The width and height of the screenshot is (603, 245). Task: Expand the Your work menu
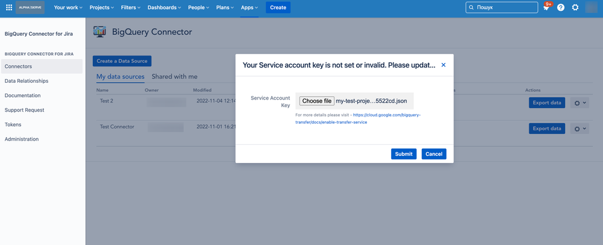click(x=68, y=7)
